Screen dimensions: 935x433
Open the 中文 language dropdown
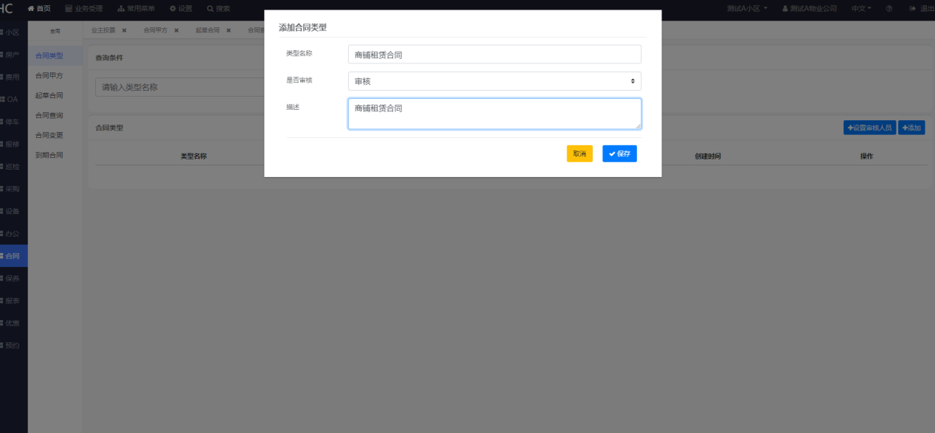click(861, 9)
